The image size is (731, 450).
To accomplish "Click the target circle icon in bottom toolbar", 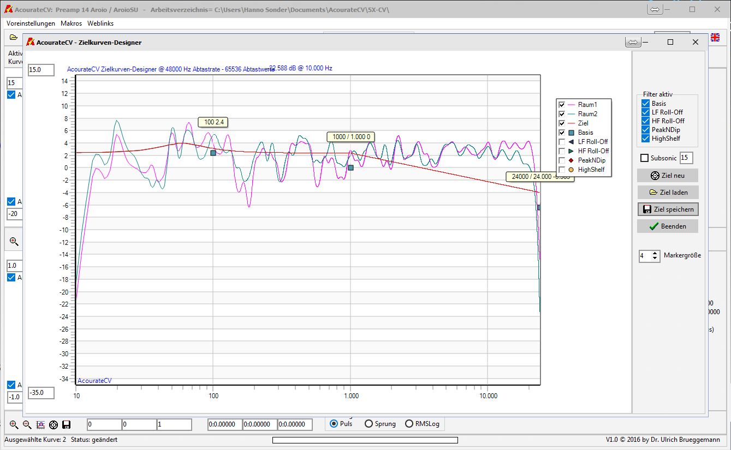I will [54, 424].
